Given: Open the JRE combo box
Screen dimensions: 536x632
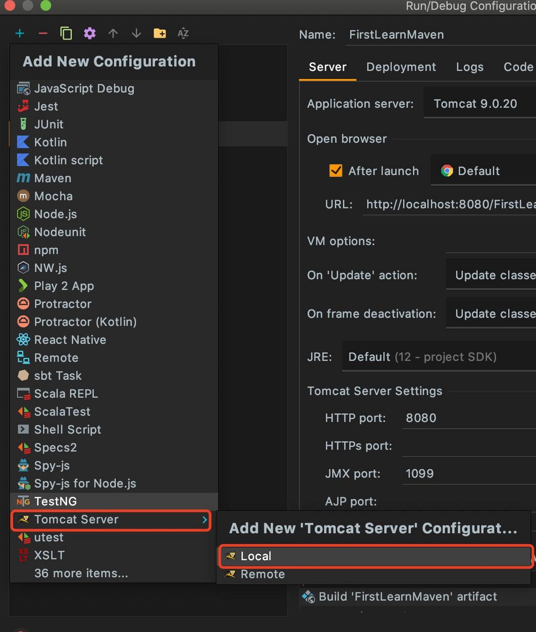Looking at the screenshot, I should (439, 357).
